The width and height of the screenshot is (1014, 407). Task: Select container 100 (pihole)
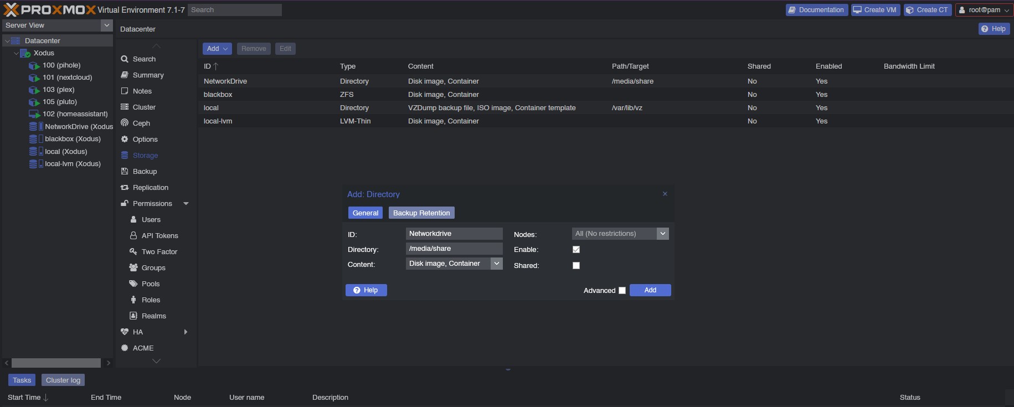point(61,65)
